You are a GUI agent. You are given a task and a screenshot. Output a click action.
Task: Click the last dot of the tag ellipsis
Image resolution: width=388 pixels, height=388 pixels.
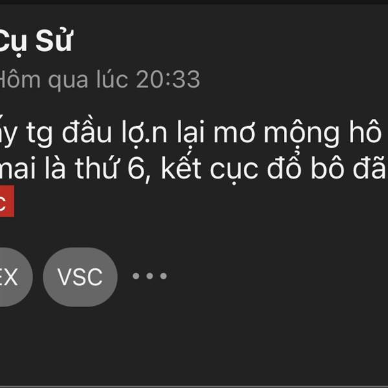click(x=164, y=276)
